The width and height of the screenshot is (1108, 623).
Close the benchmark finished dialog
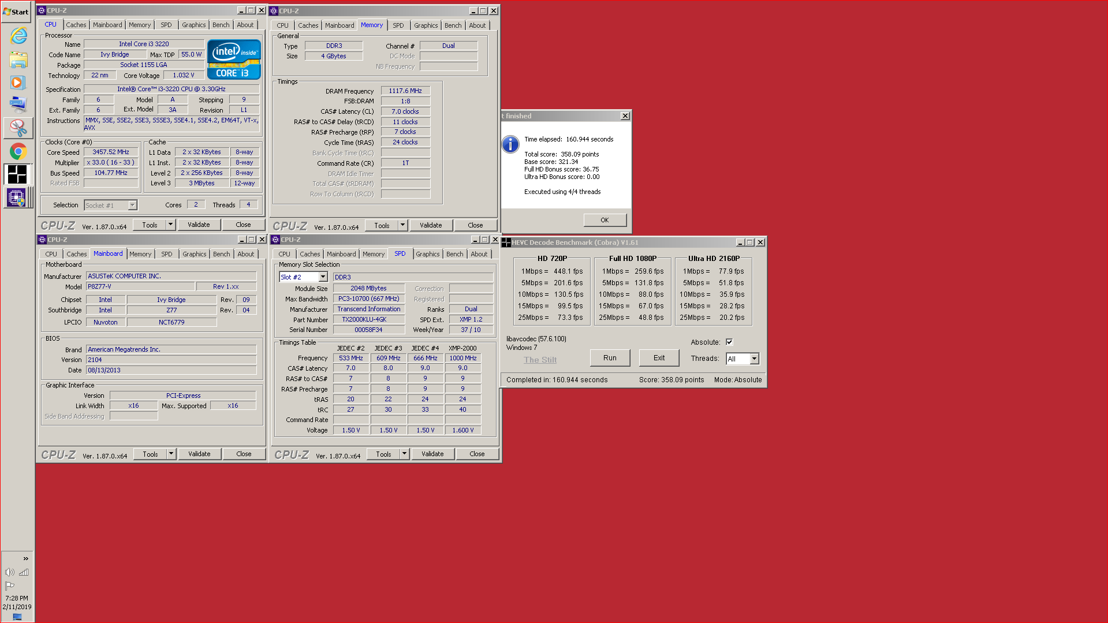click(625, 116)
